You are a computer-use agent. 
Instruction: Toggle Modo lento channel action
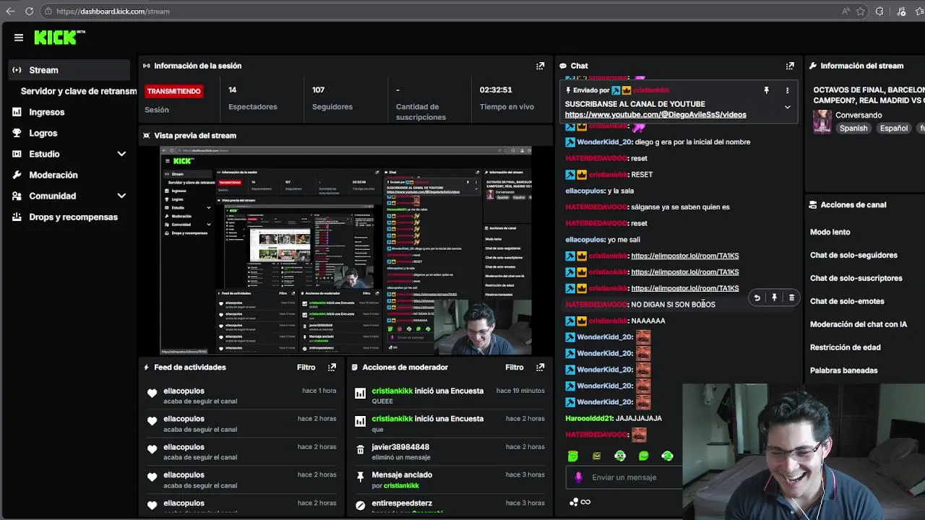[830, 232]
